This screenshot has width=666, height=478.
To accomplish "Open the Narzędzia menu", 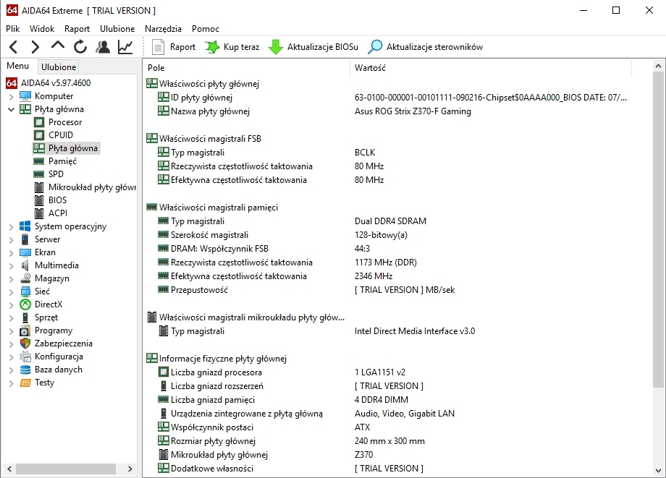I will pos(163,29).
